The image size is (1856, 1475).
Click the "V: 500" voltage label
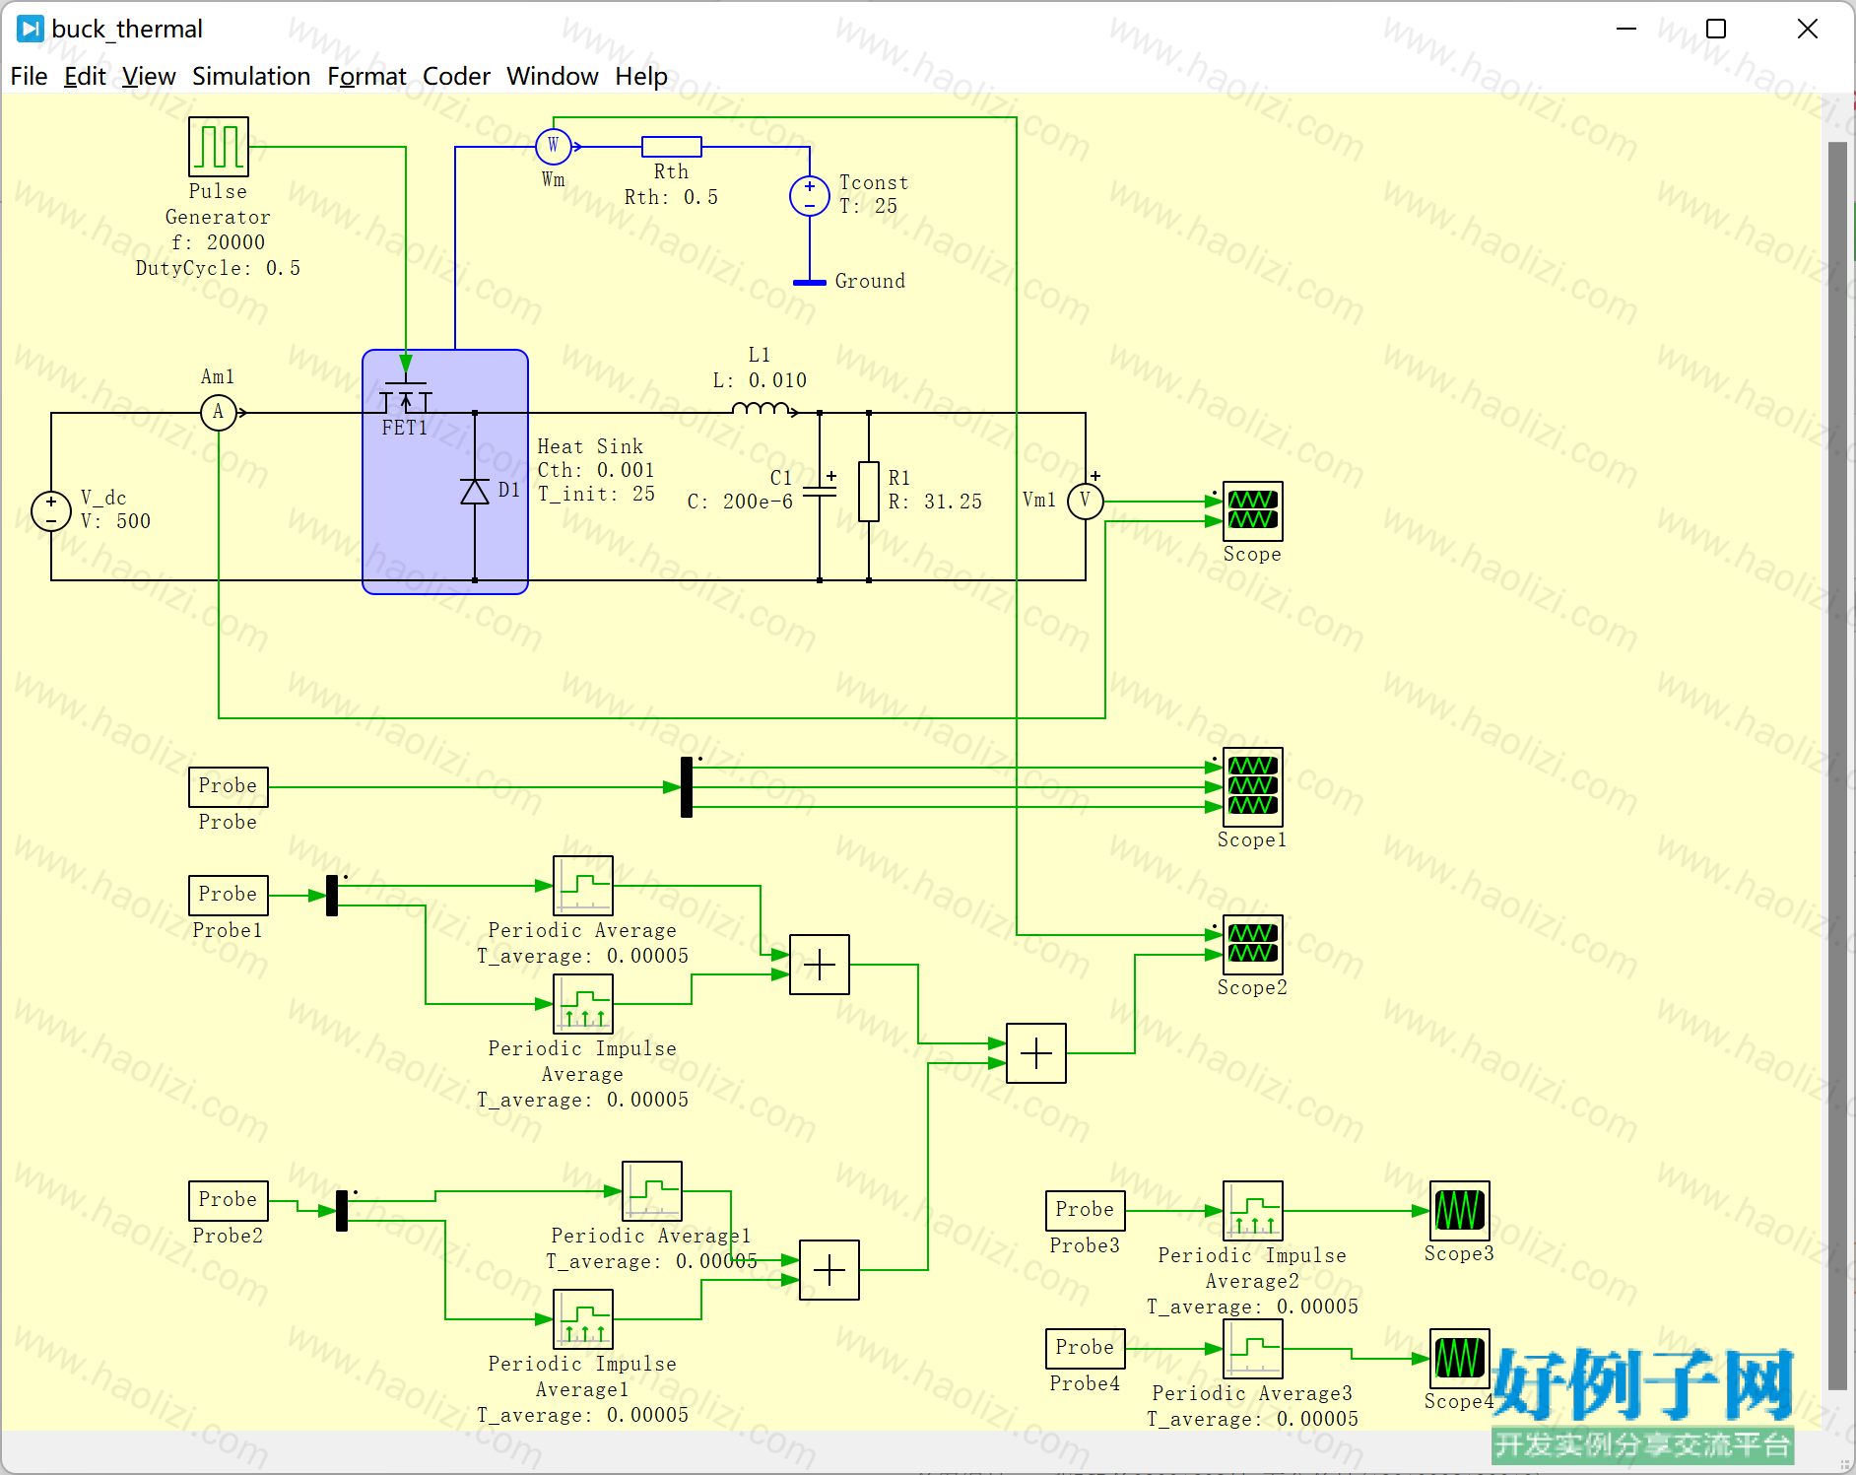tap(115, 521)
